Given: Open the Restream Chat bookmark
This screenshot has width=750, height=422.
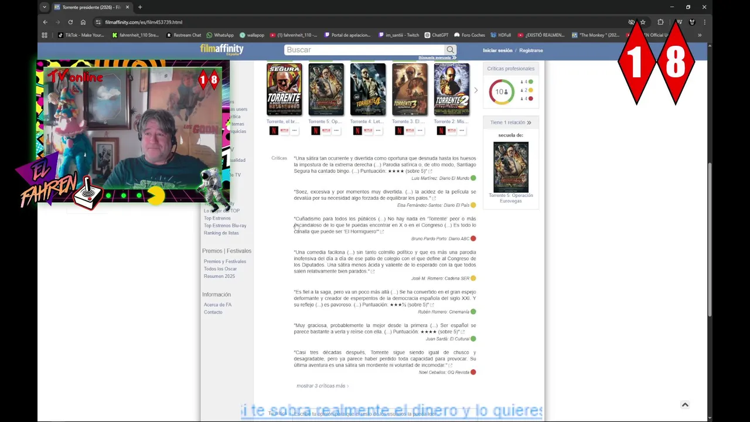Looking at the screenshot, I should 184,35.
